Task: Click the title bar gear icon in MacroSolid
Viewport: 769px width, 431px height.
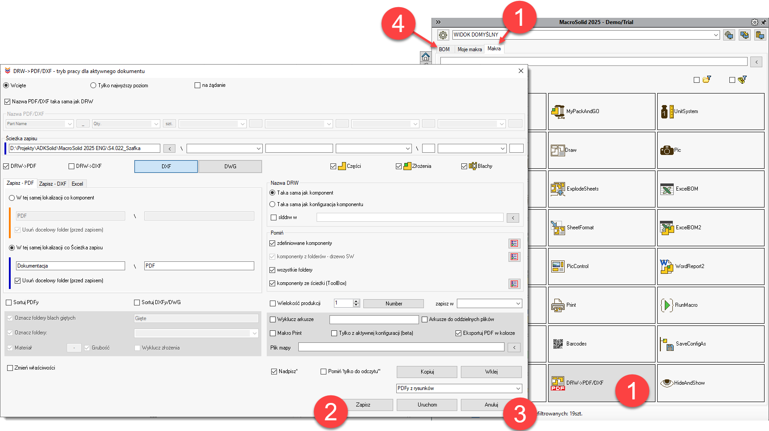Action: 754,22
